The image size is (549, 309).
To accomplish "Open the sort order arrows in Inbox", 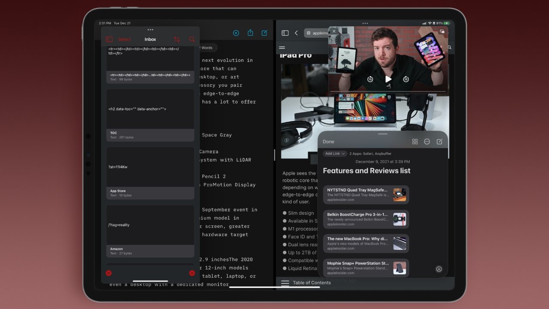I will [177, 39].
